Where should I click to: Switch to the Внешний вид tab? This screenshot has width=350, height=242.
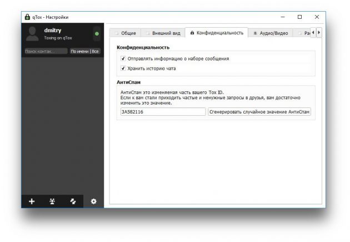click(x=163, y=33)
